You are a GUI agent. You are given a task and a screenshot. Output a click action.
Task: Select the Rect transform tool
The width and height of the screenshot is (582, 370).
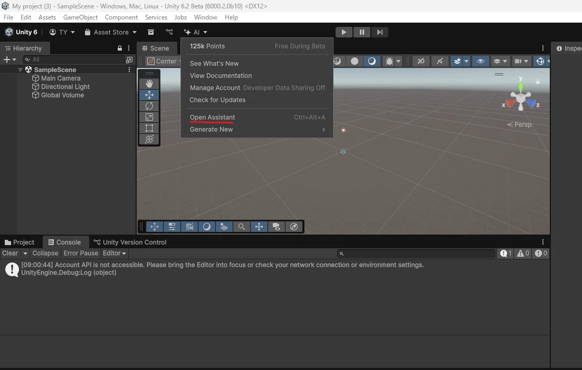point(149,128)
